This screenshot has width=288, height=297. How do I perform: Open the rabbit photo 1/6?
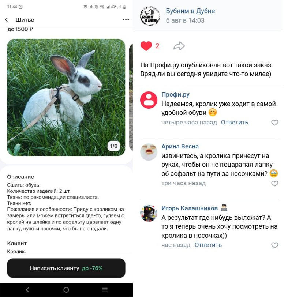[x=66, y=97]
